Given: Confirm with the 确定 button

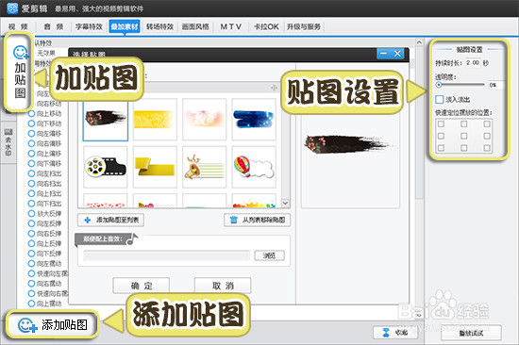Looking at the screenshot, I should click(x=142, y=286).
